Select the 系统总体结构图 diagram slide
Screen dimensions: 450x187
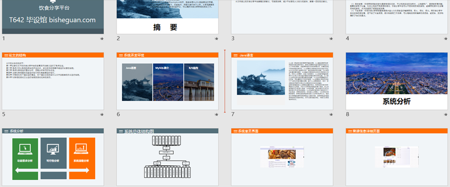pyautogui.click(x=168, y=157)
